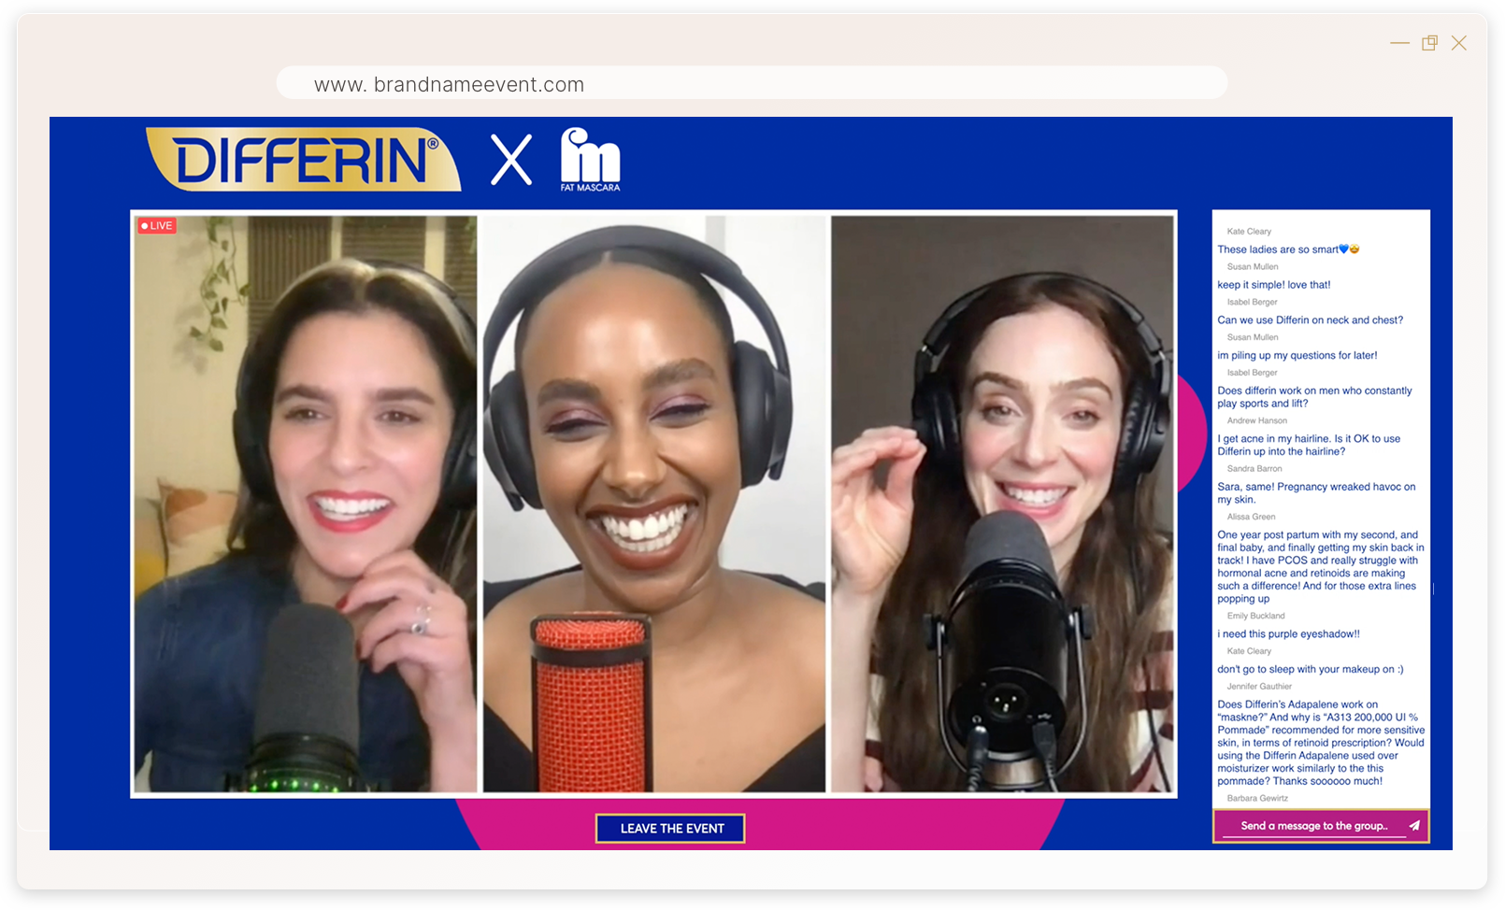The height and width of the screenshot is (910, 1505).
Task: Click chat message 'These ladies are so smart'
Action: pyautogui.click(x=1288, y=249)
